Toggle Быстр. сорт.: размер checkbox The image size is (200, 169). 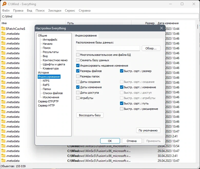click(x=122, y=71)
